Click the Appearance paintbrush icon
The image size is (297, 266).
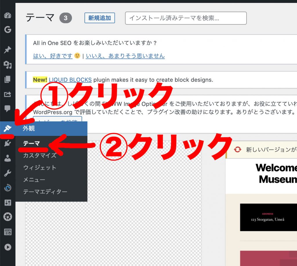pyautogui.click(x=8, y=128)
